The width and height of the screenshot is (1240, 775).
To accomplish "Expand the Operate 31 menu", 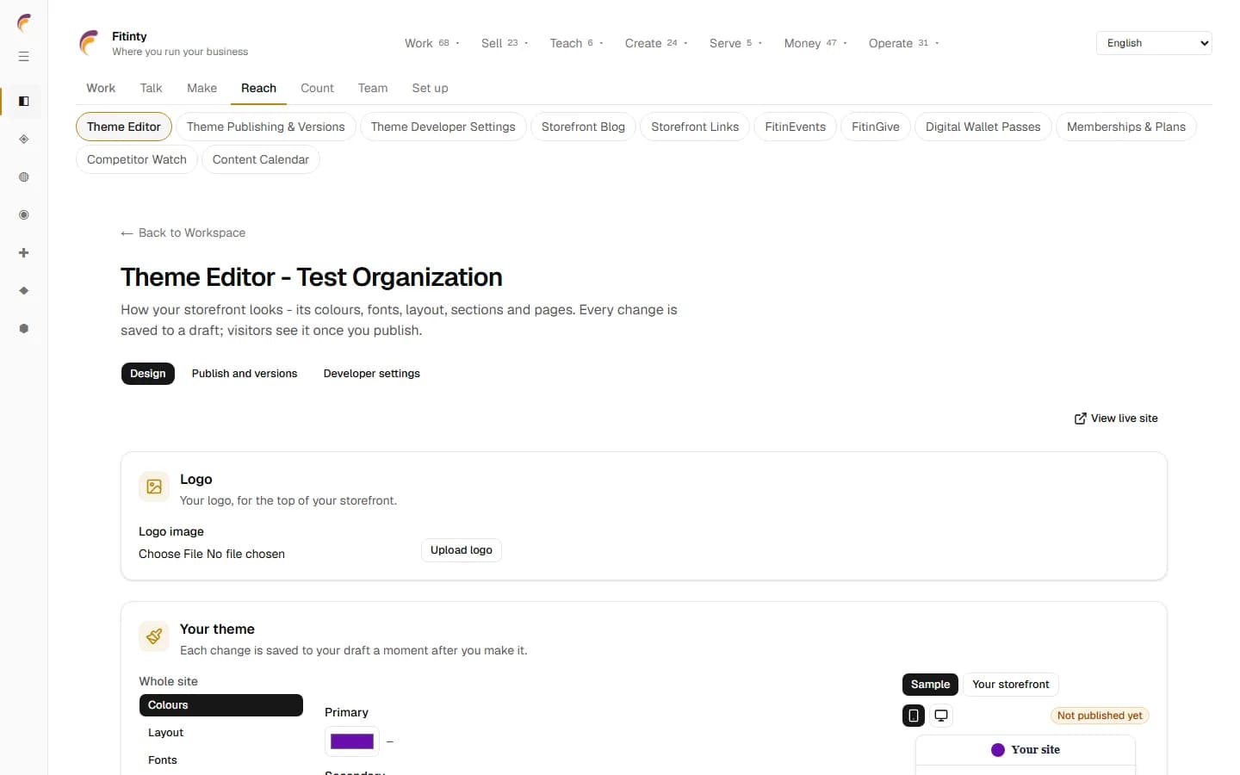I will coord(903,43).
